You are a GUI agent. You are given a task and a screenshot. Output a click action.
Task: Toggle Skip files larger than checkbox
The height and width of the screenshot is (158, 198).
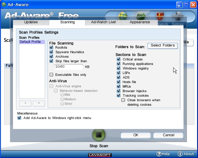pyautogui.click(x=51, y=61)
